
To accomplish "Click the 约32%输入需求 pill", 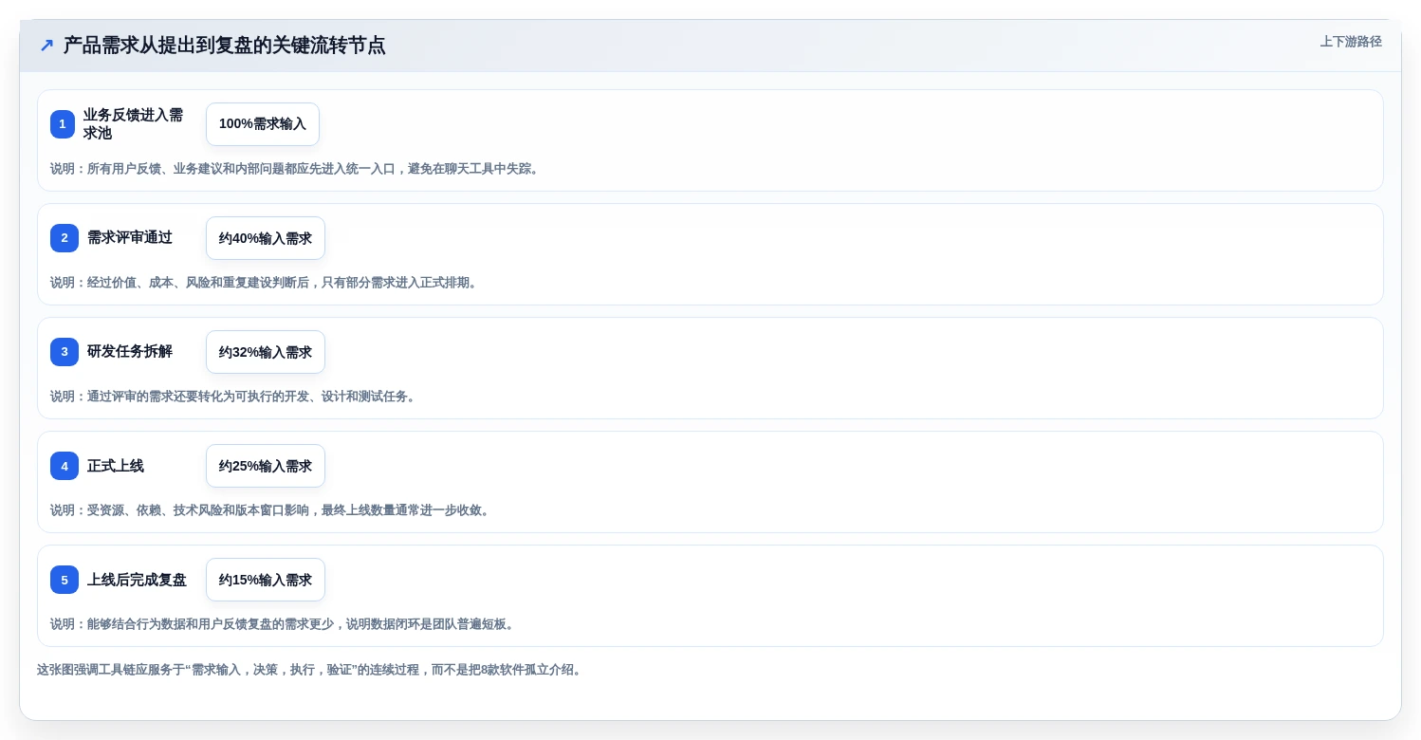I will pyautogui.click(x=266, y=352).
